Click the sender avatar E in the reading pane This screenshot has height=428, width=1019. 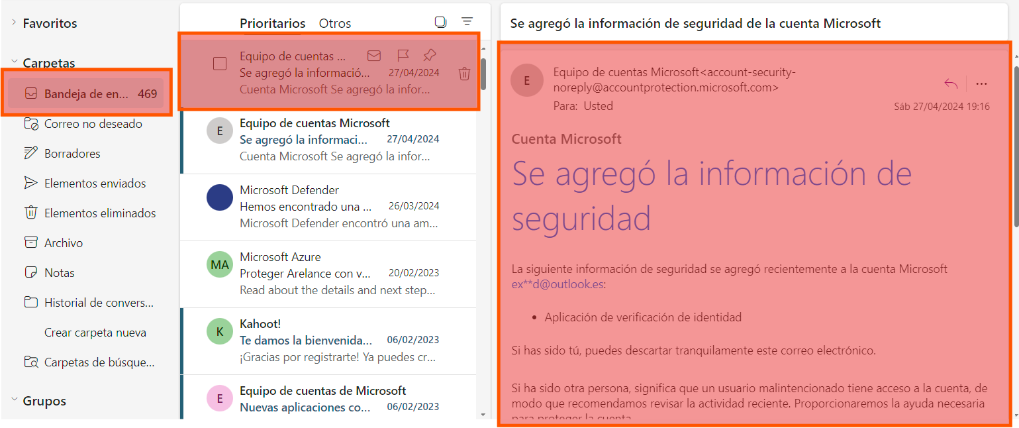click(527, 81)
